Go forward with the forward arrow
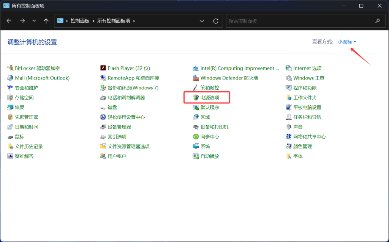Screen dimensions: 389x242 click(22, 21)
